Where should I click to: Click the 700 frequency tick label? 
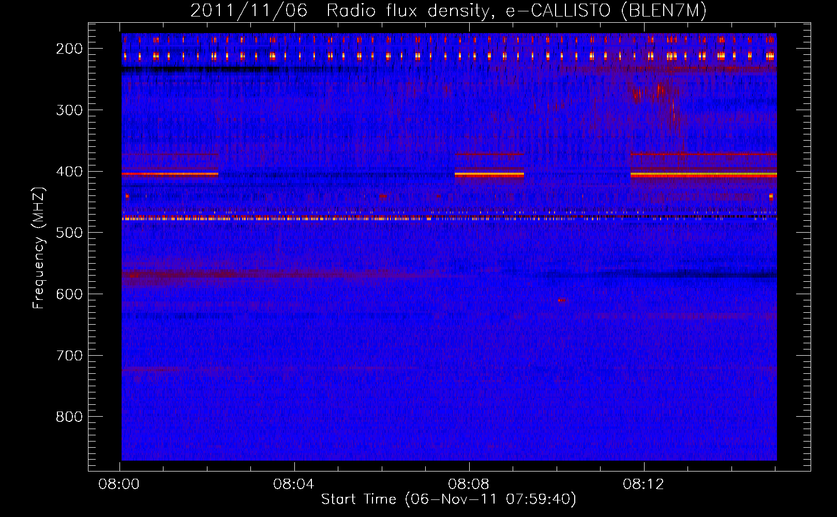pyautogui.click(x=69, y=356)
